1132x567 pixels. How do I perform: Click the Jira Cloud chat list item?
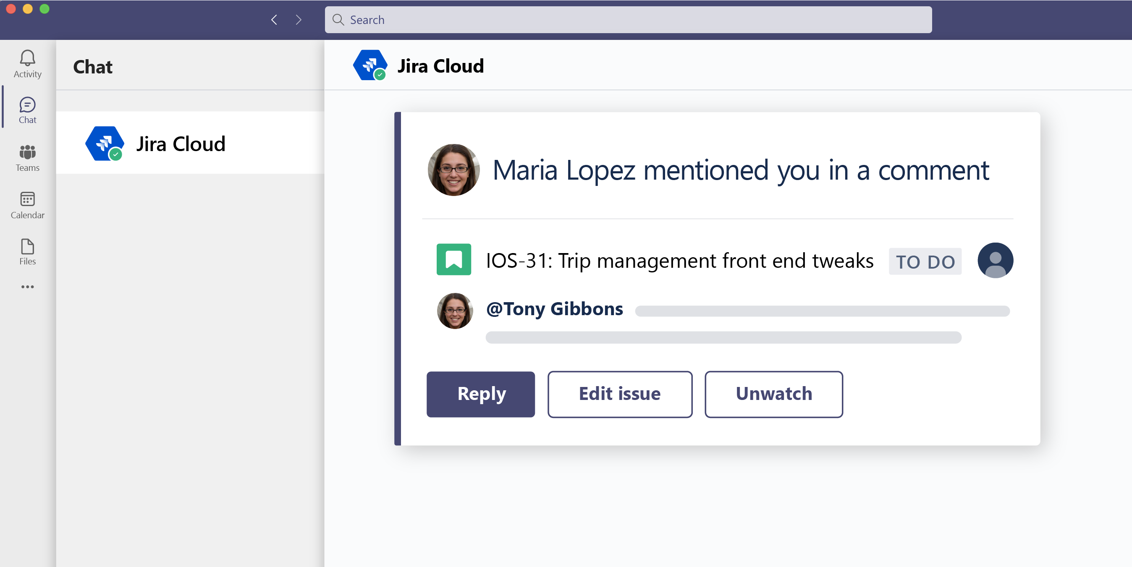click(x=192, y=143)
